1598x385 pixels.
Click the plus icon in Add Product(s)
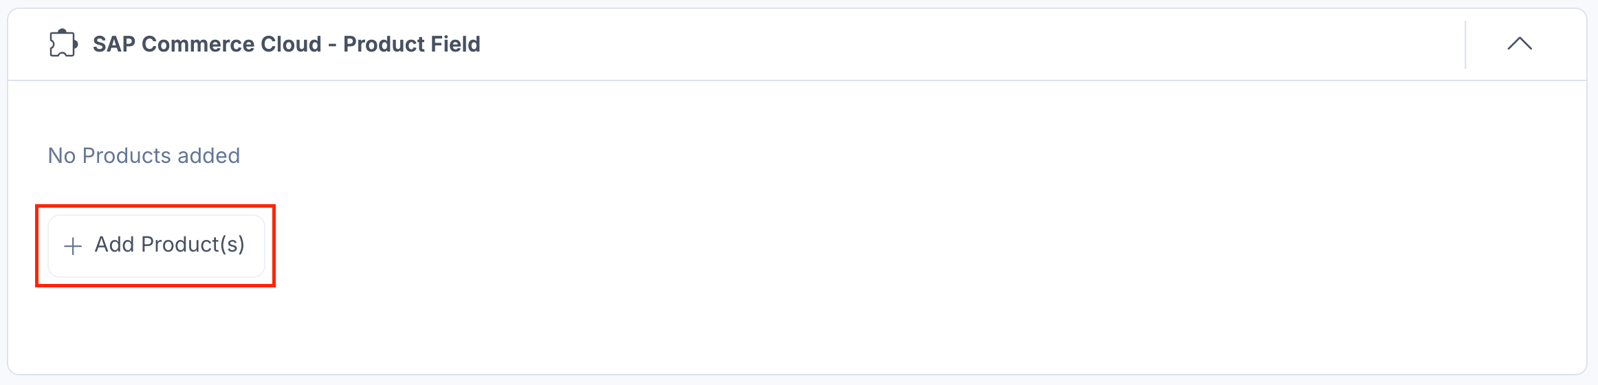[73, 246]
